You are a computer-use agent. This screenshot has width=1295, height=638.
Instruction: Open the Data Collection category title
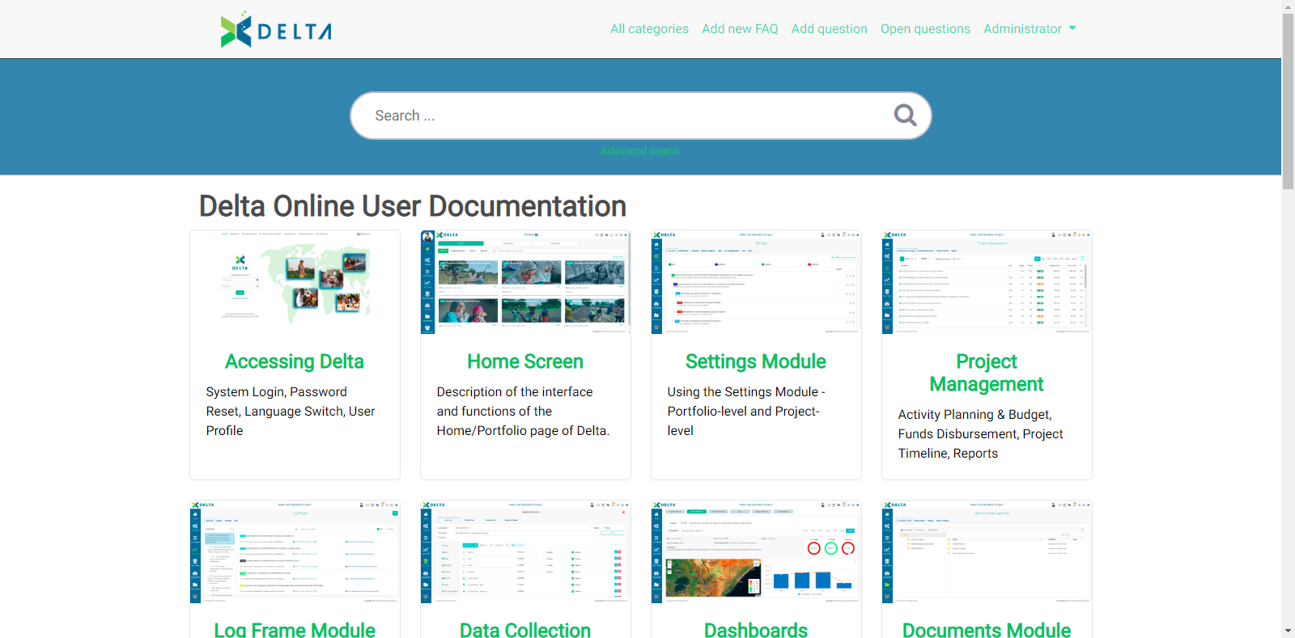pos(525,630)
